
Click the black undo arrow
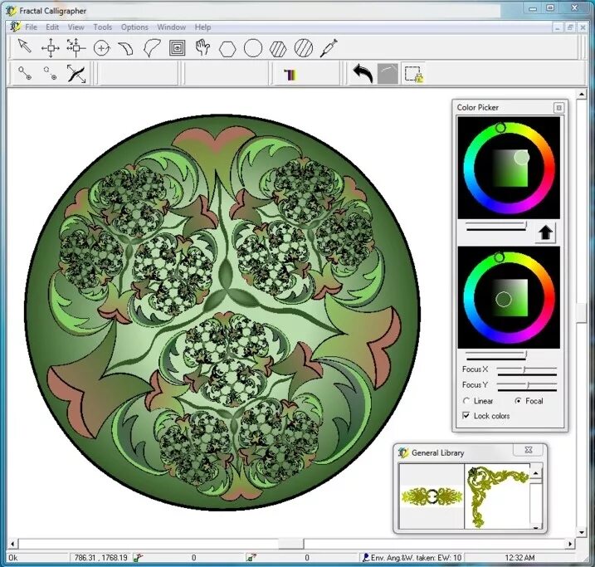pos(363,74)
